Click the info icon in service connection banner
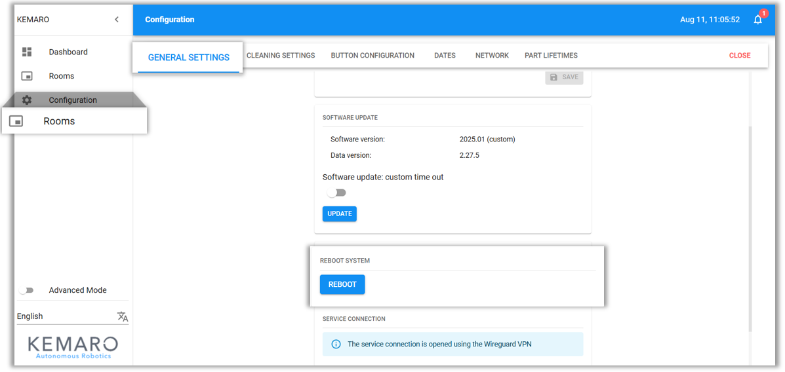 [x=336, y=344]
